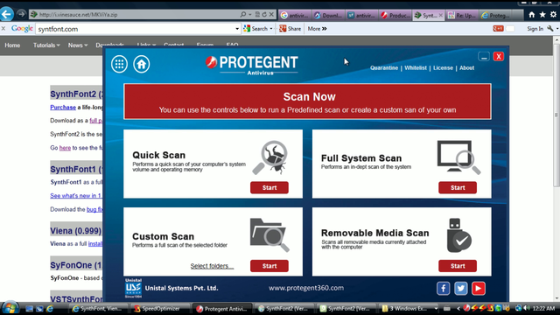Viewport: 560px width, 315px height.
Task: Minimize the Protegent Antivirus window
Action: coord(484,56)
